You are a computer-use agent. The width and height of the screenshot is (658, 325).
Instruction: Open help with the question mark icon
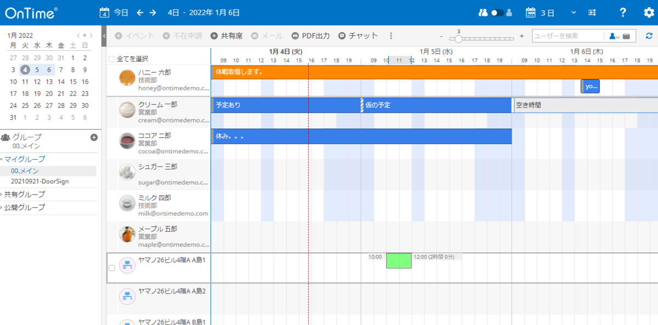(x=623, y=13)
